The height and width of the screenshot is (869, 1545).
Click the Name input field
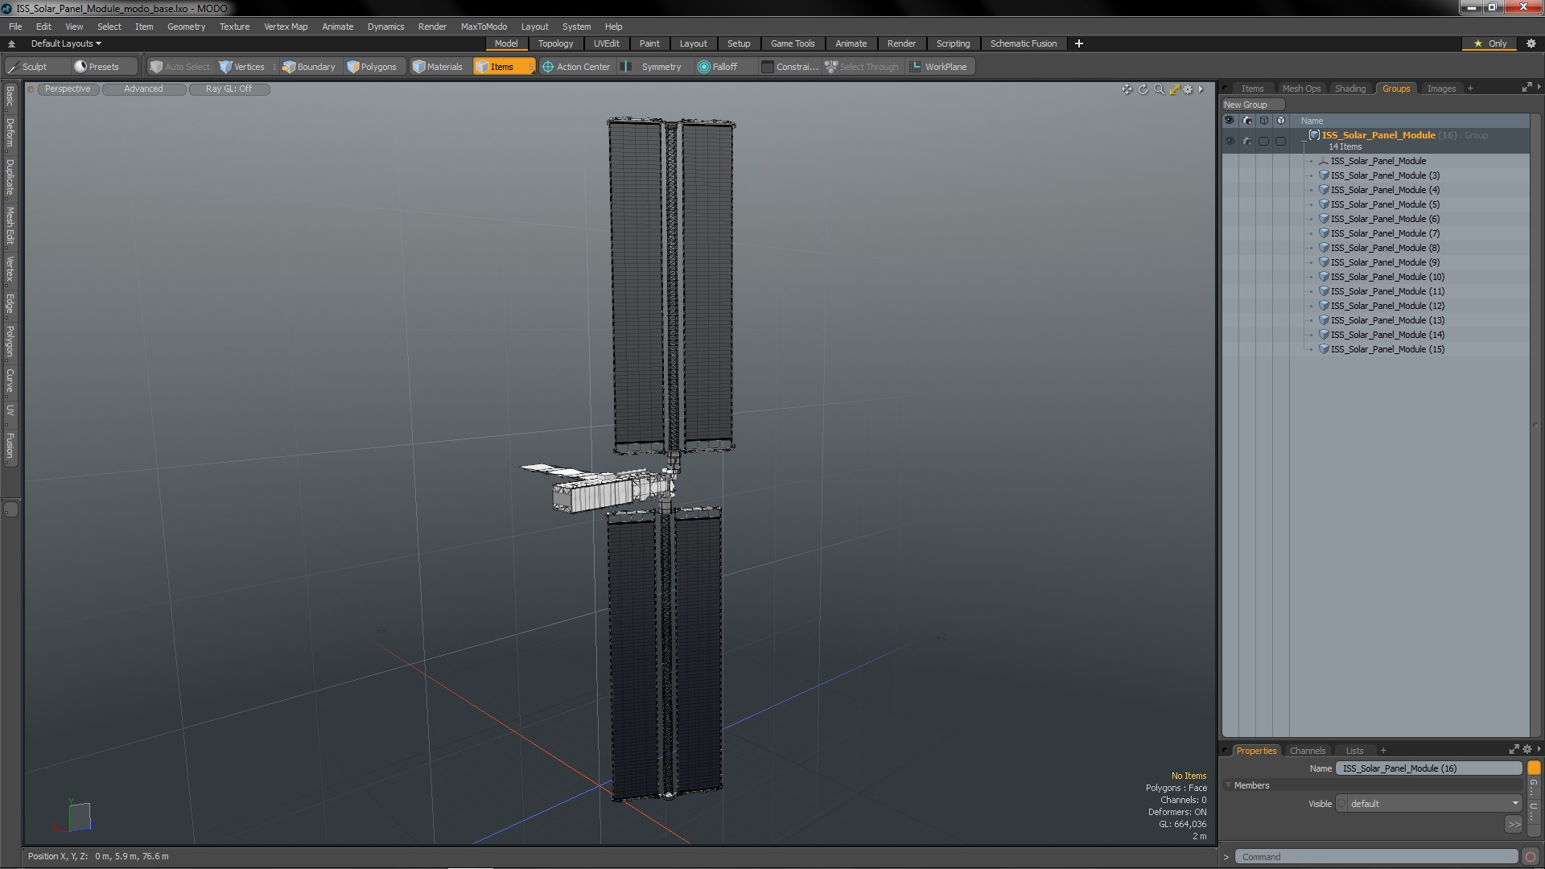click(x=1428, y=768)
